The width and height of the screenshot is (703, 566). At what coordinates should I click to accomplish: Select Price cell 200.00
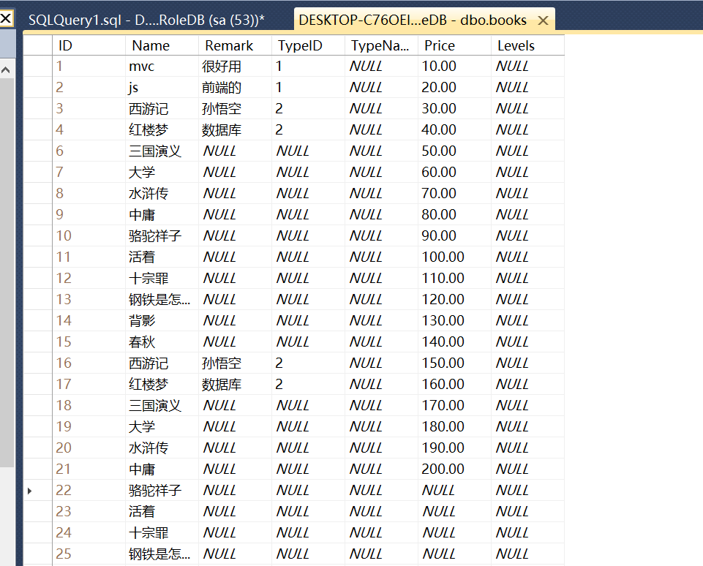click(x=454, y=469)
